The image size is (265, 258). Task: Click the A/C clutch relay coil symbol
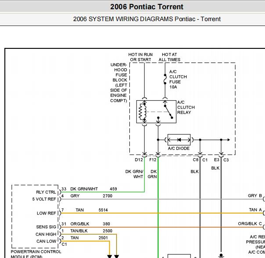(143, 112)
